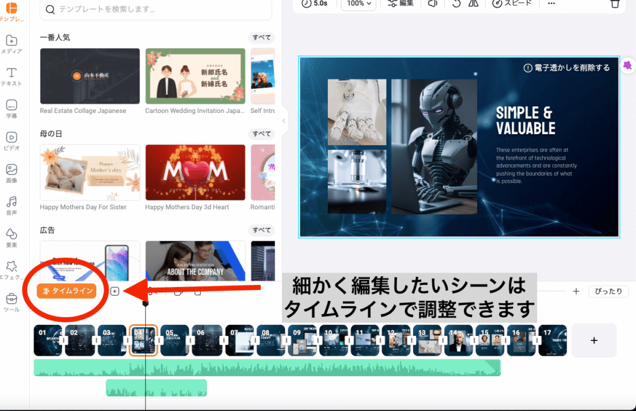This screenshot has height=411, width=636.
Task: Select highlighted scene 04 thumbnail
Action: (x=143, y=340)
